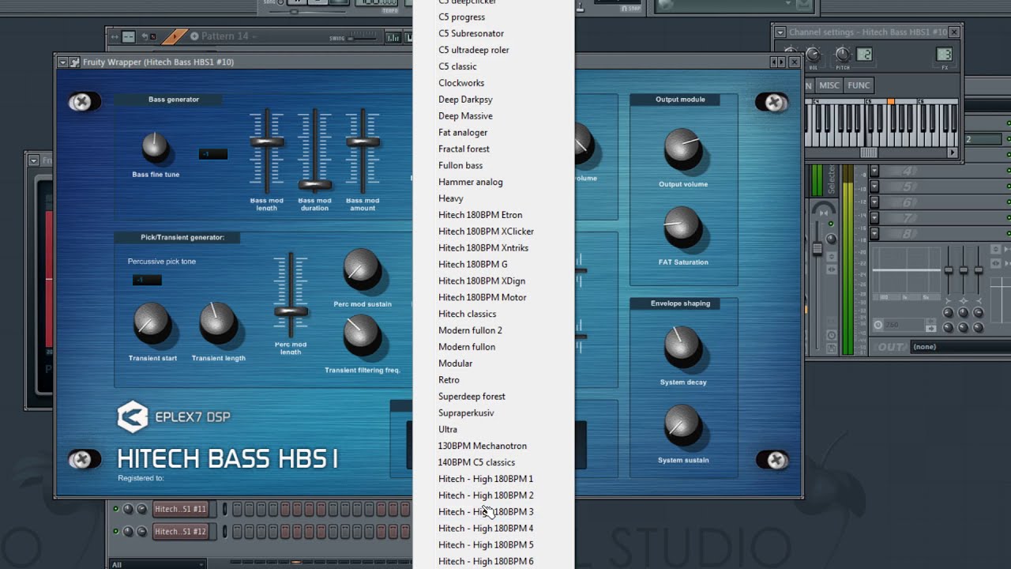Click Percussive pick tone value display
1011x569 pixels.
[x=147, y=280]
